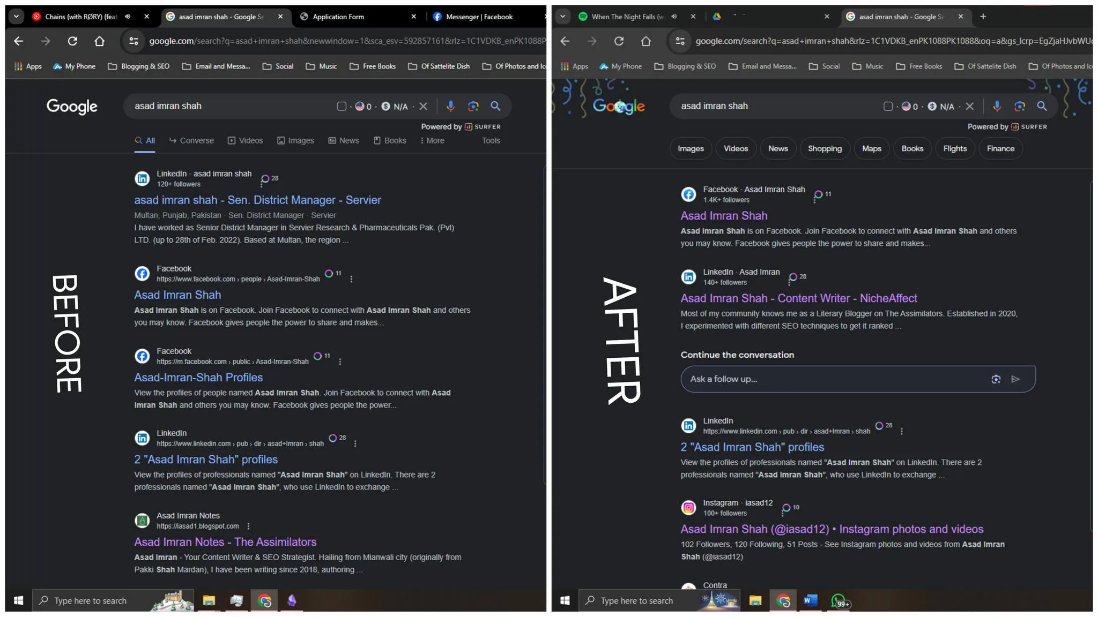Expand tab search dropdown in left browser
The height and width of the screenshot is (617, 1098).
coord(16,17)
